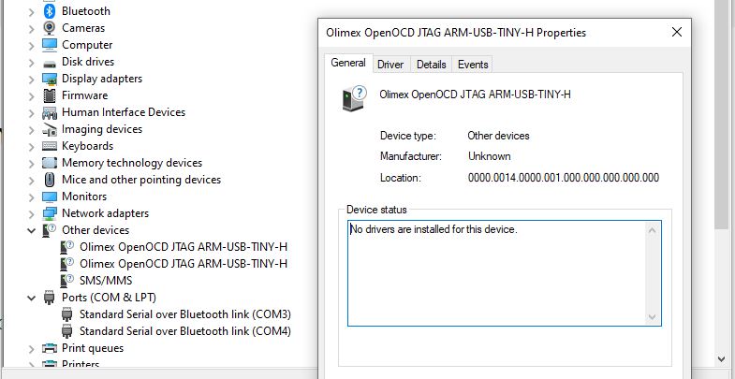
Task: Expand the Human Interface Devices category
Action: (32, 112)
